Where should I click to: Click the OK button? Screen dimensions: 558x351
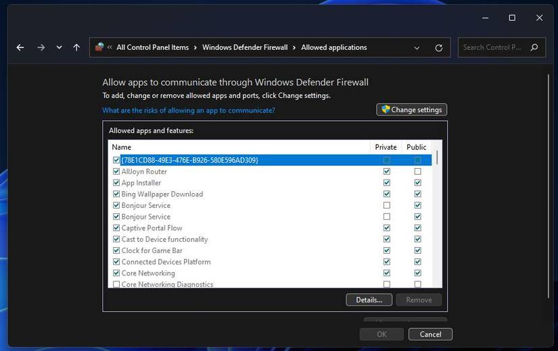click(381, 334)
